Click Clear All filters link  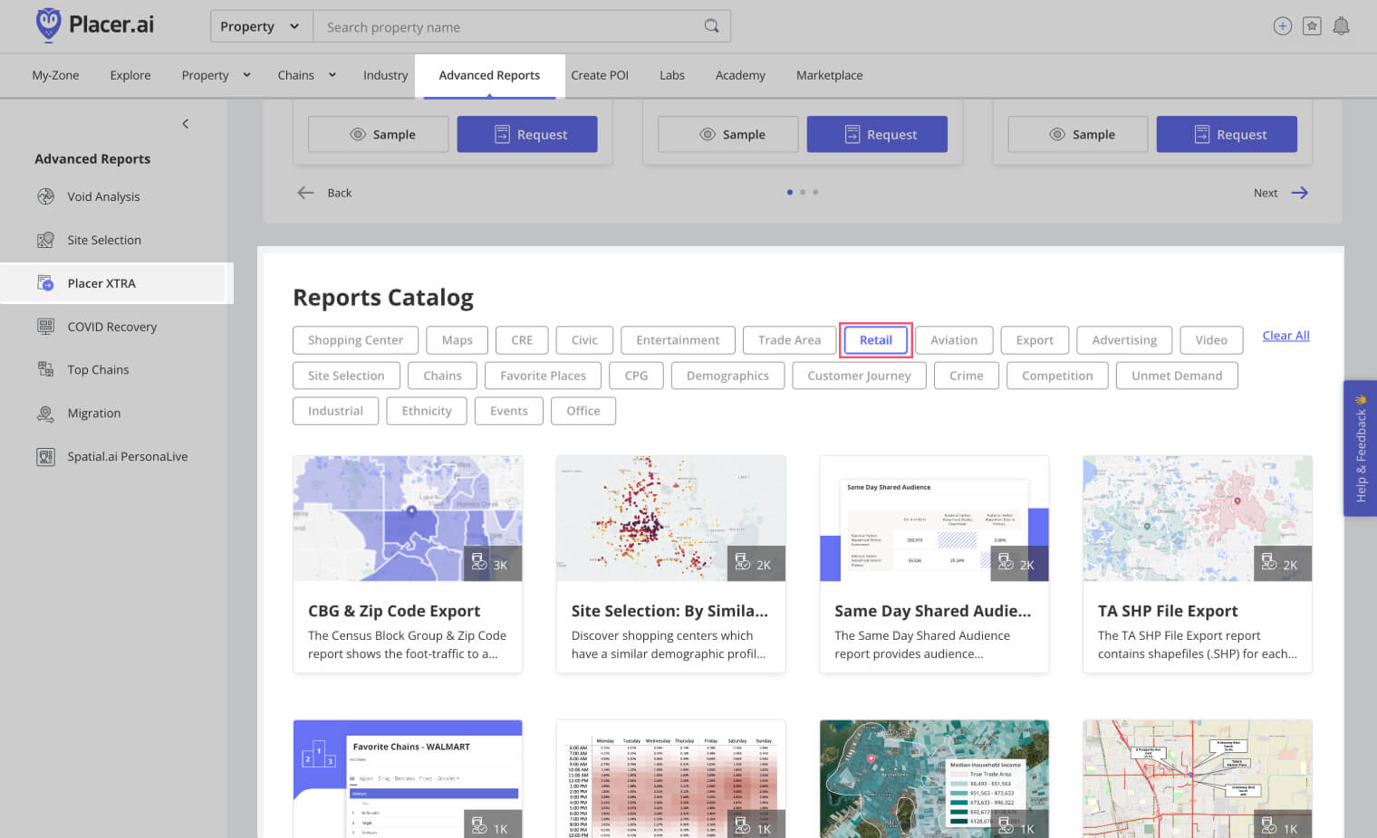coord(1286,336)
